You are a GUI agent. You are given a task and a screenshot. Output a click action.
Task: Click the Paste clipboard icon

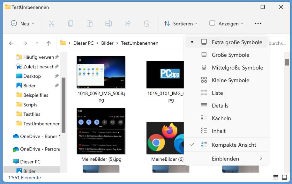coord(90,23)
